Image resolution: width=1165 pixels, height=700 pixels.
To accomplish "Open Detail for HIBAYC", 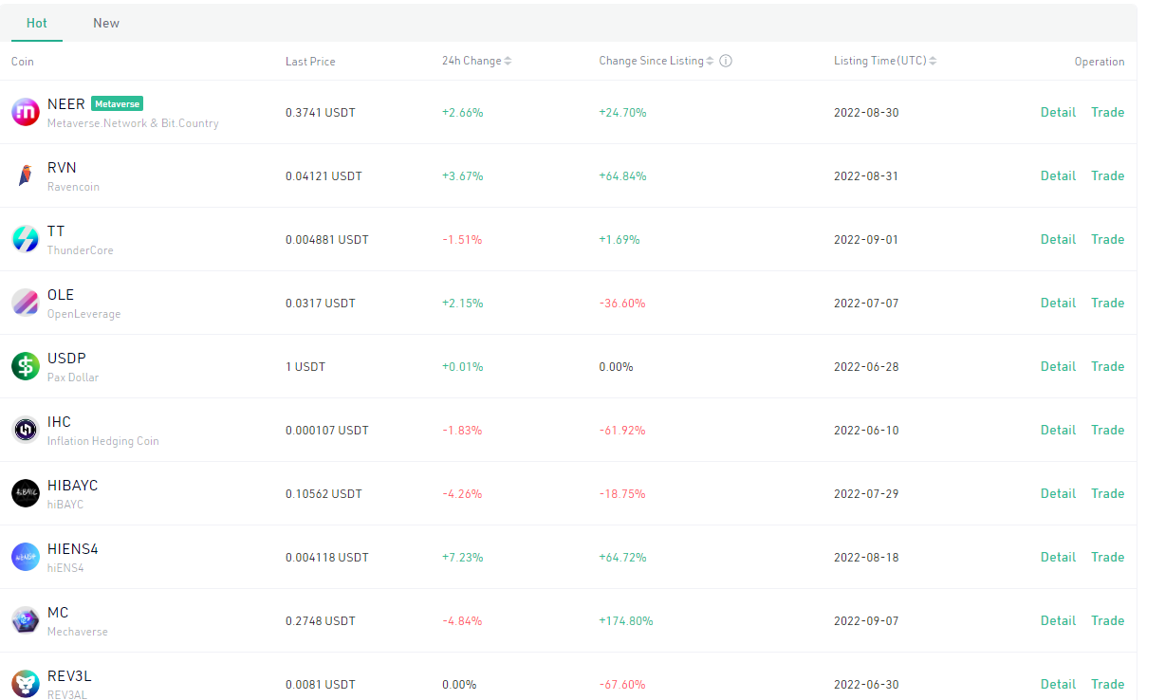I will tap(1058, 493).
